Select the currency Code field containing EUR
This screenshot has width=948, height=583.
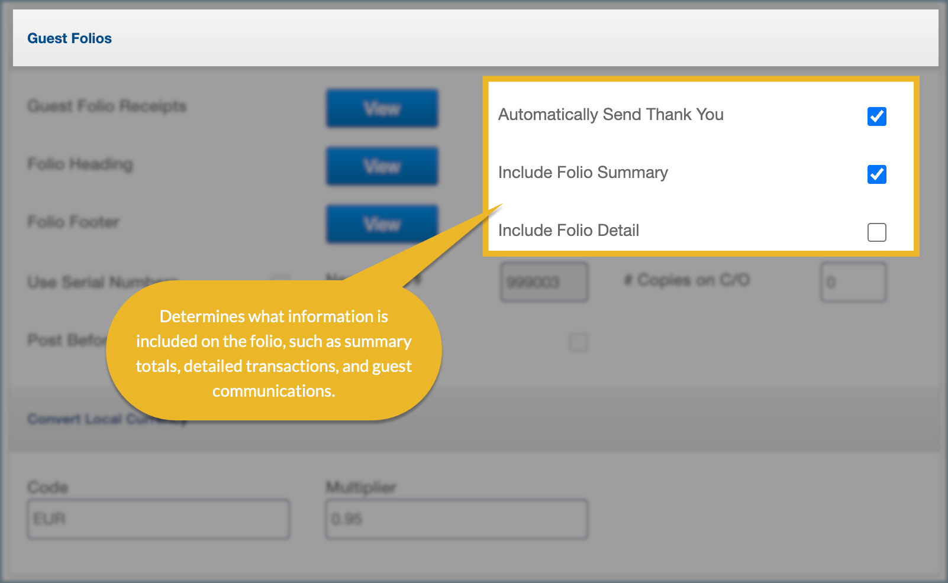(159, 519)
